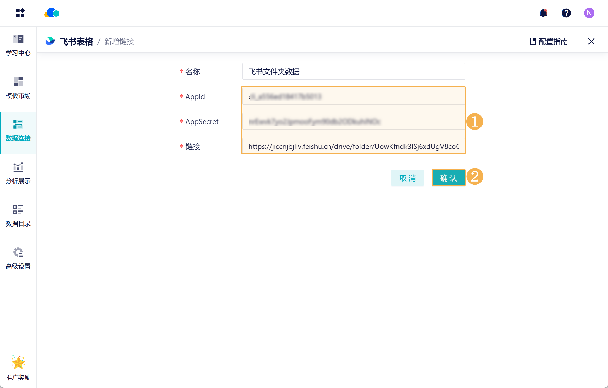This screenshot has height=388, width=608.
Task: Click the cloud logo in header
Action: tap(52, 13)
